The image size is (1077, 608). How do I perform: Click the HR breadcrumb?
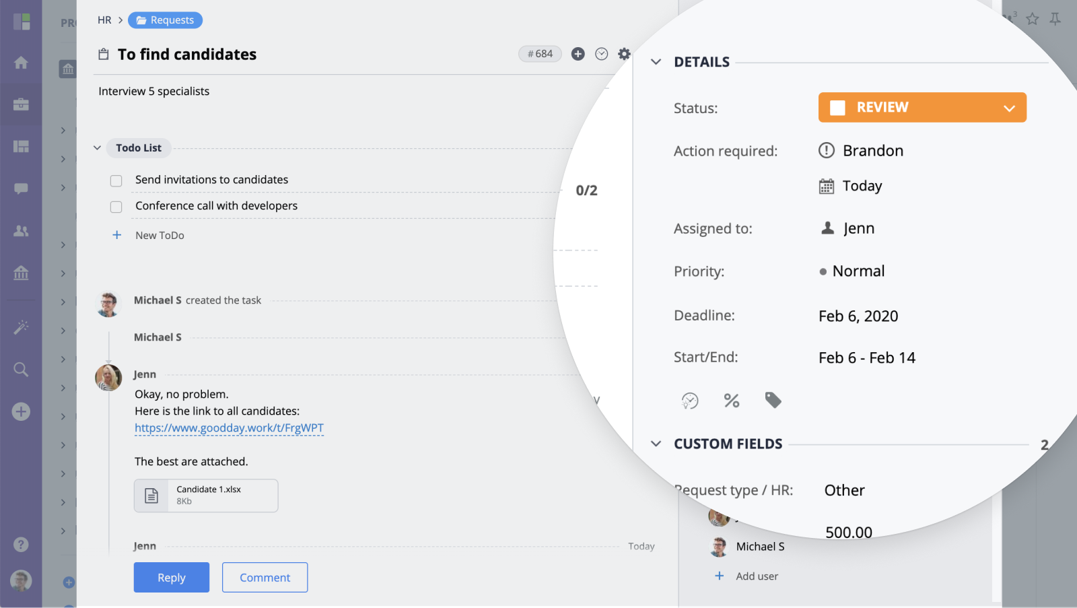(104, 20)
